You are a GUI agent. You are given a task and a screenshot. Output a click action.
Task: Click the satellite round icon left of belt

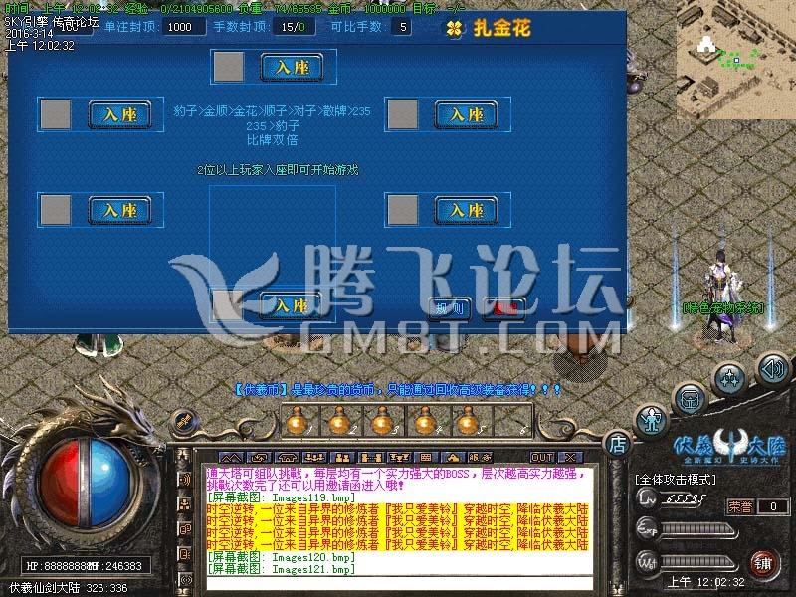tap(184, 422)
